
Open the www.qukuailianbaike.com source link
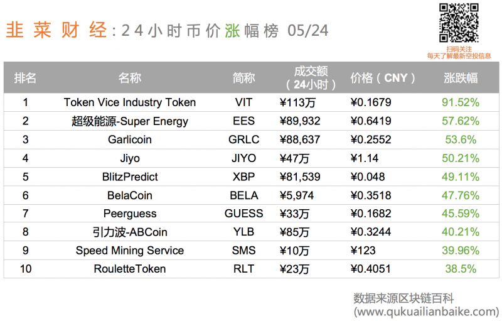(426, 312)
